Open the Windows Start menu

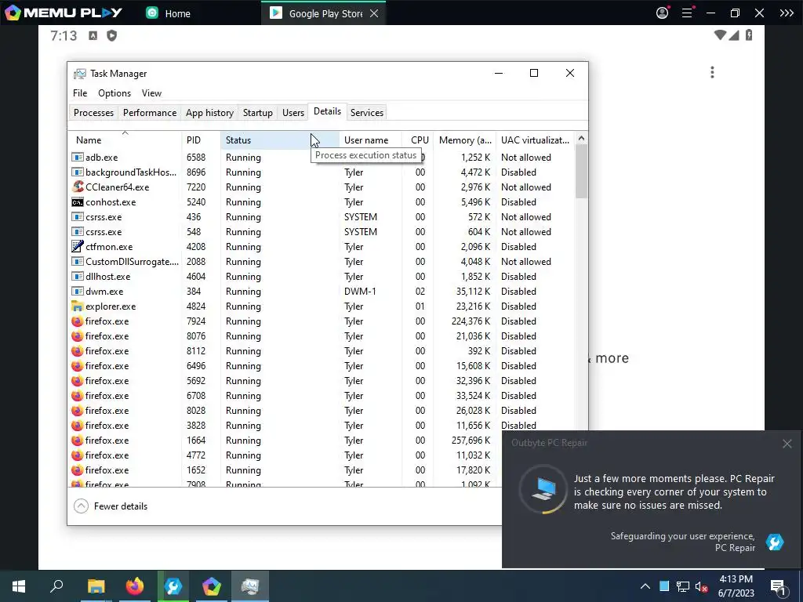[x=19, y=586]
